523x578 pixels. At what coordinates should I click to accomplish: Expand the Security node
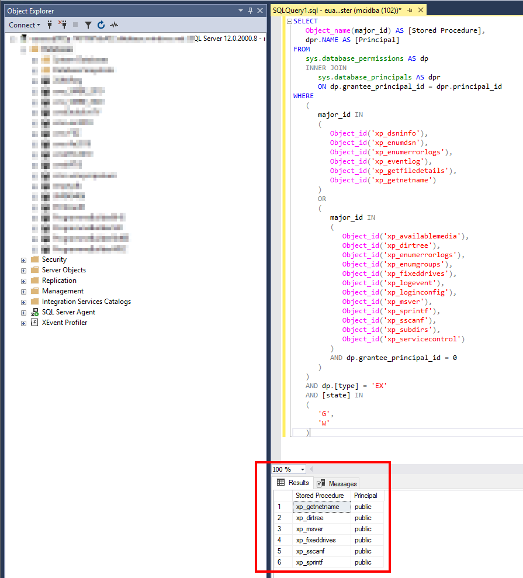[x=23, y=260]
